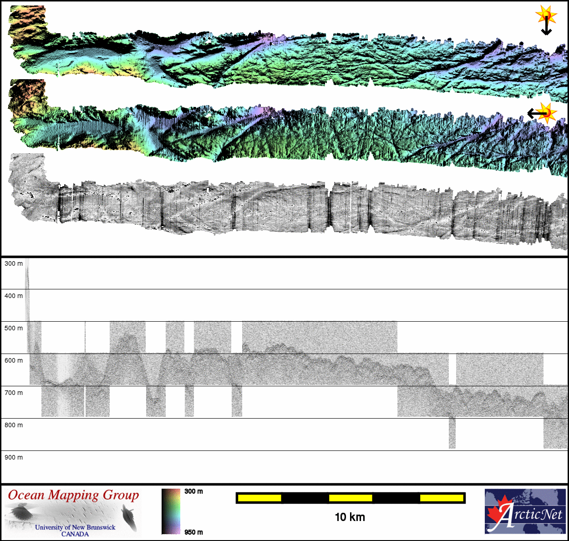
Task: Click the 500 m depth axis label
Action: pyautogui.click(x=14, y=328)
